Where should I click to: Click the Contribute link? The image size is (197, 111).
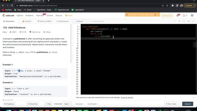coord(92,104)
